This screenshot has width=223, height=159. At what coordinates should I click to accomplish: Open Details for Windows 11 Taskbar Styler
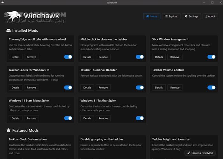pyautogui.click(x=87, y=118)
